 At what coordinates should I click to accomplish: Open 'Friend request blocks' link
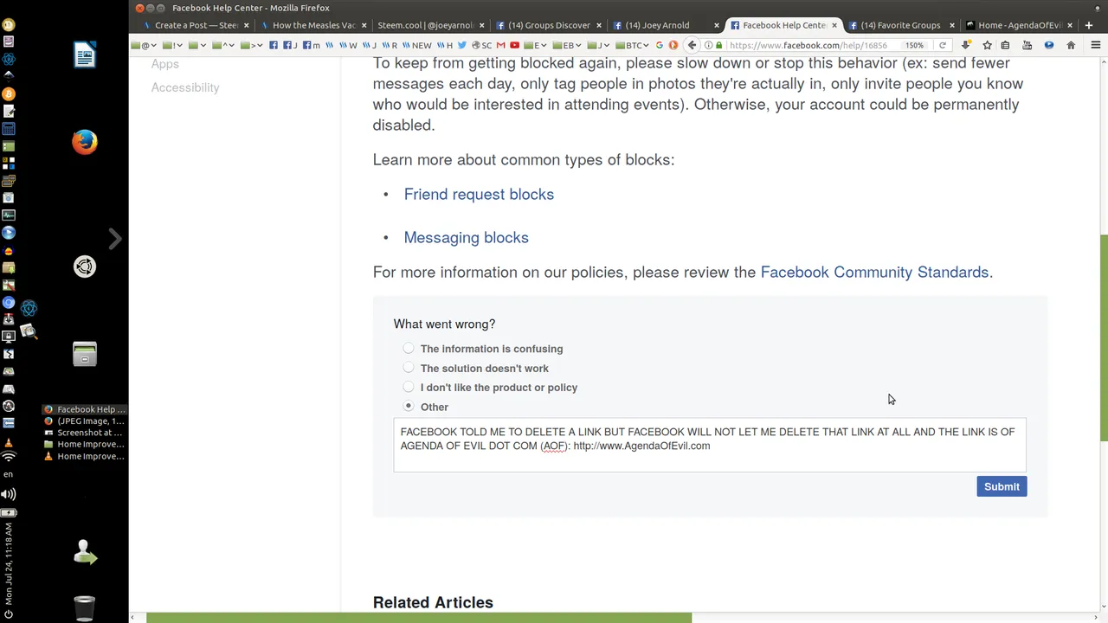(x=479, y=194)
